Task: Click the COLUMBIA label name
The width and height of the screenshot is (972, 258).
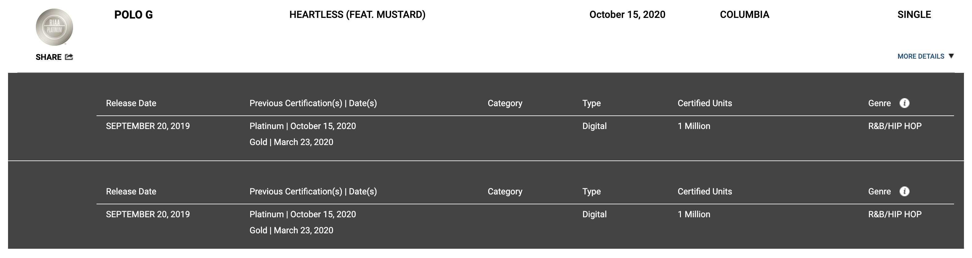Action: tap(744, 15)
